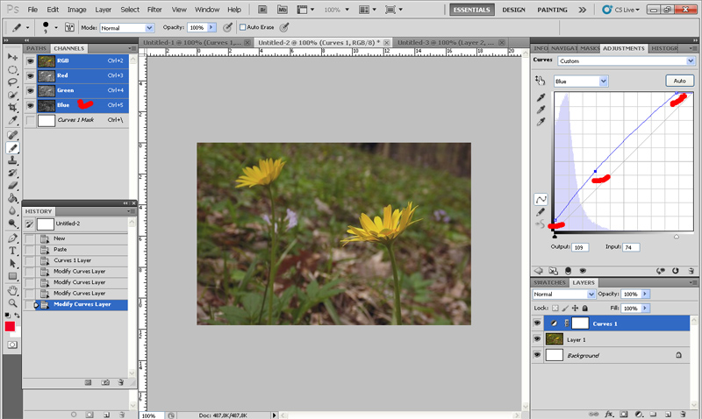Image resolution: width=702 pixels, height=419 pixels.
Task: Pick the Crop tool from the toolbox
Action: tap(12, 107)
